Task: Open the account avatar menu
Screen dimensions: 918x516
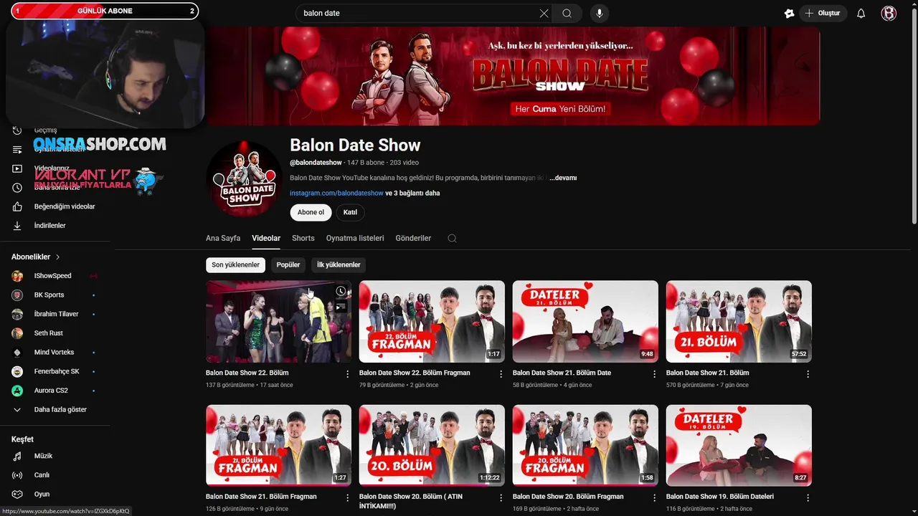Action: 889,13
